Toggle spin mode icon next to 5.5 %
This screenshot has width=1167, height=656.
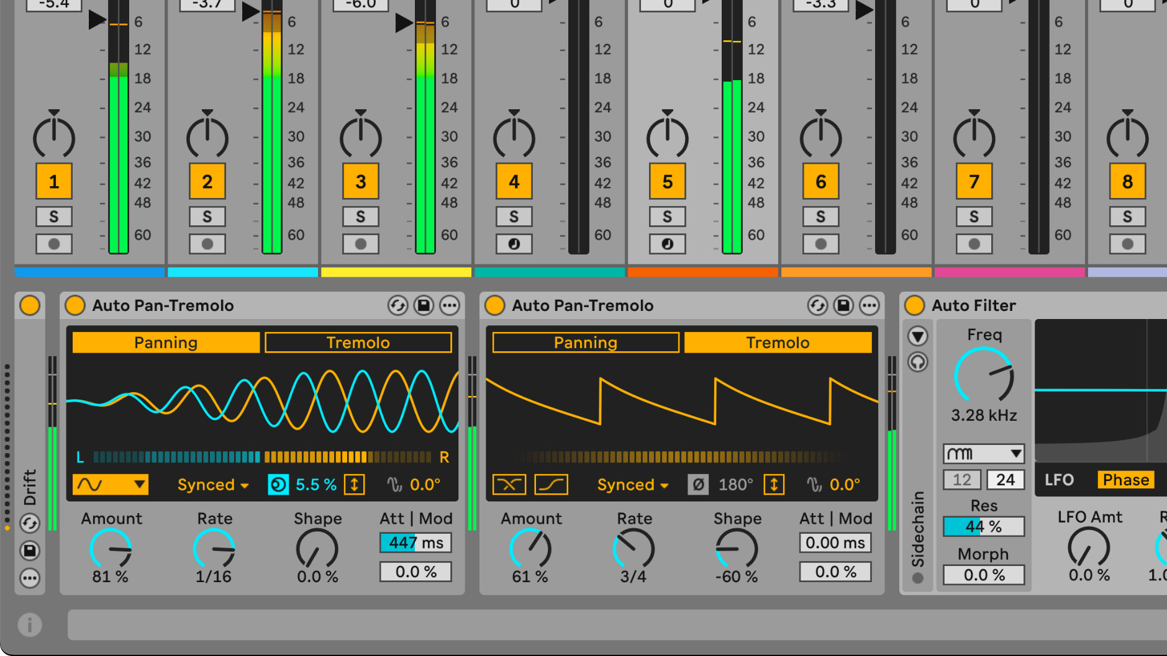tap(278, 484)
